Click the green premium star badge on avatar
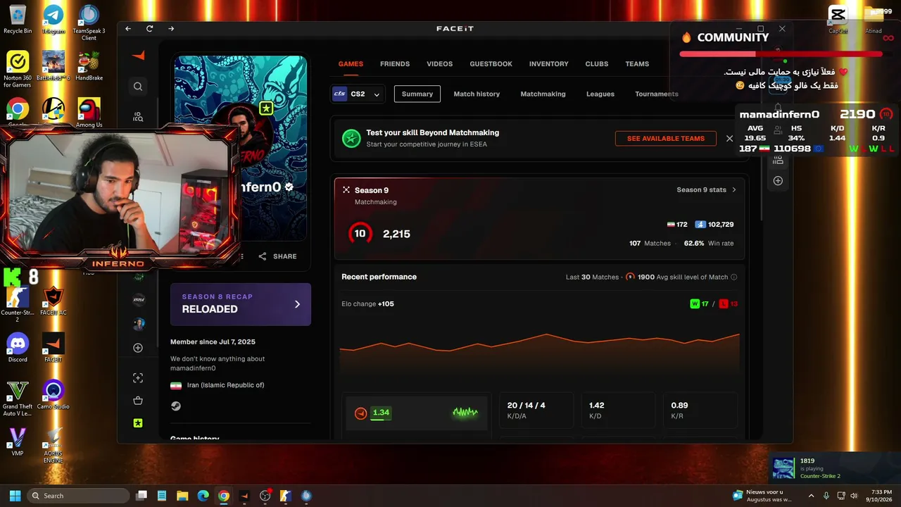The width and height of the screenshot is (901, 507). pos(266,108)
